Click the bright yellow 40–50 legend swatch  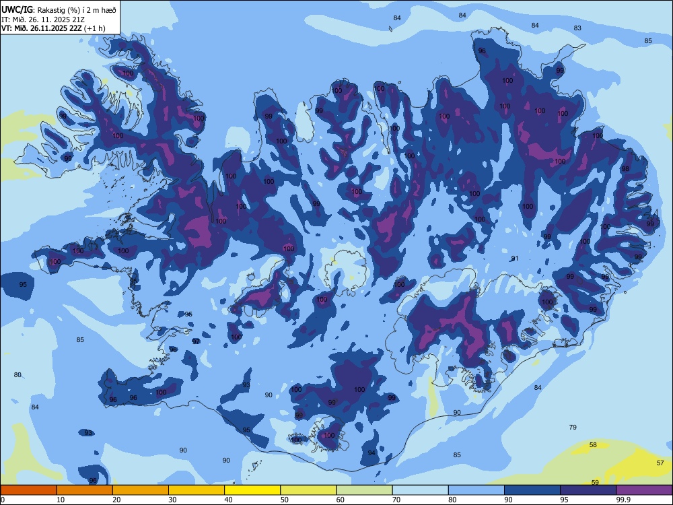click(252, 490)
